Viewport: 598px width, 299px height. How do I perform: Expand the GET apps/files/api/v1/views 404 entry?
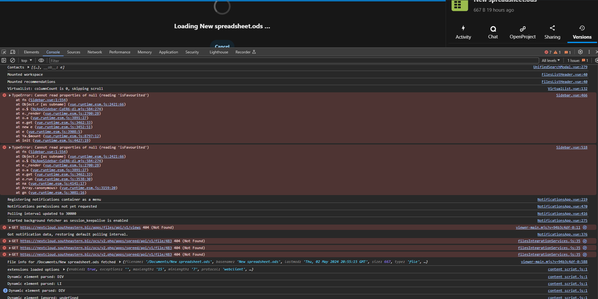[x=10, y=227]
